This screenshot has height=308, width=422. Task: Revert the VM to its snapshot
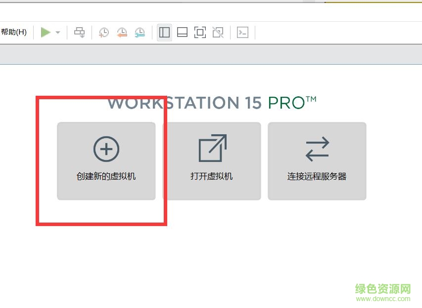121,32
